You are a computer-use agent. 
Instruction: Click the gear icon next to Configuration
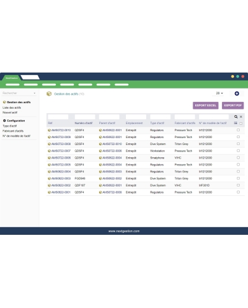(x=4, y=121)
